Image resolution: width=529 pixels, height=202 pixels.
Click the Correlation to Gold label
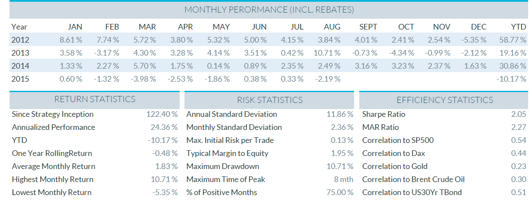coord(395,166)
